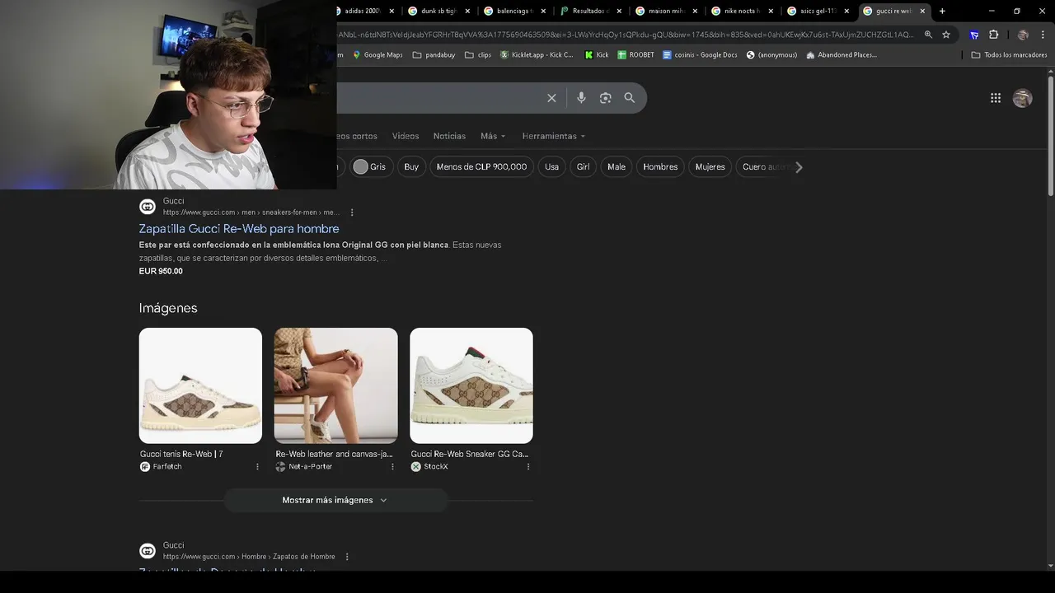Viewport: 1055px width, 593px height.
Task: Apply the Gris color filter chip
Action: coord(369,167)
